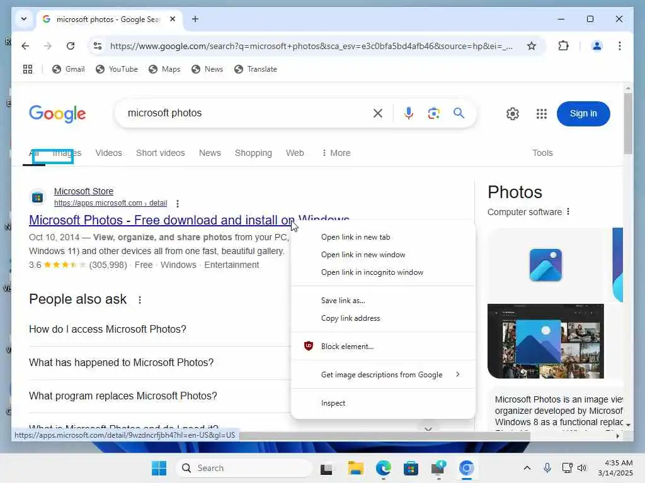Open the More search filters menu
645x483 pixels.
(x=336, y=153)
